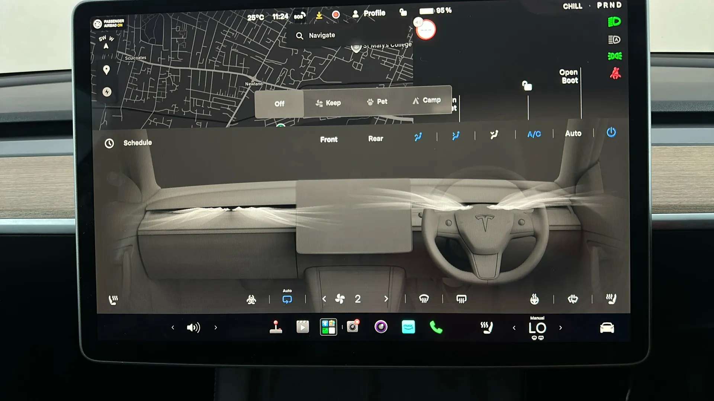Toggle left seat heater in climate panel
Viewport: 714px width, 401px height.
click(113, 300)
